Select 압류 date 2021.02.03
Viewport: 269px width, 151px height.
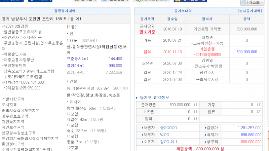pyautogui.click(x=172, y=80)
